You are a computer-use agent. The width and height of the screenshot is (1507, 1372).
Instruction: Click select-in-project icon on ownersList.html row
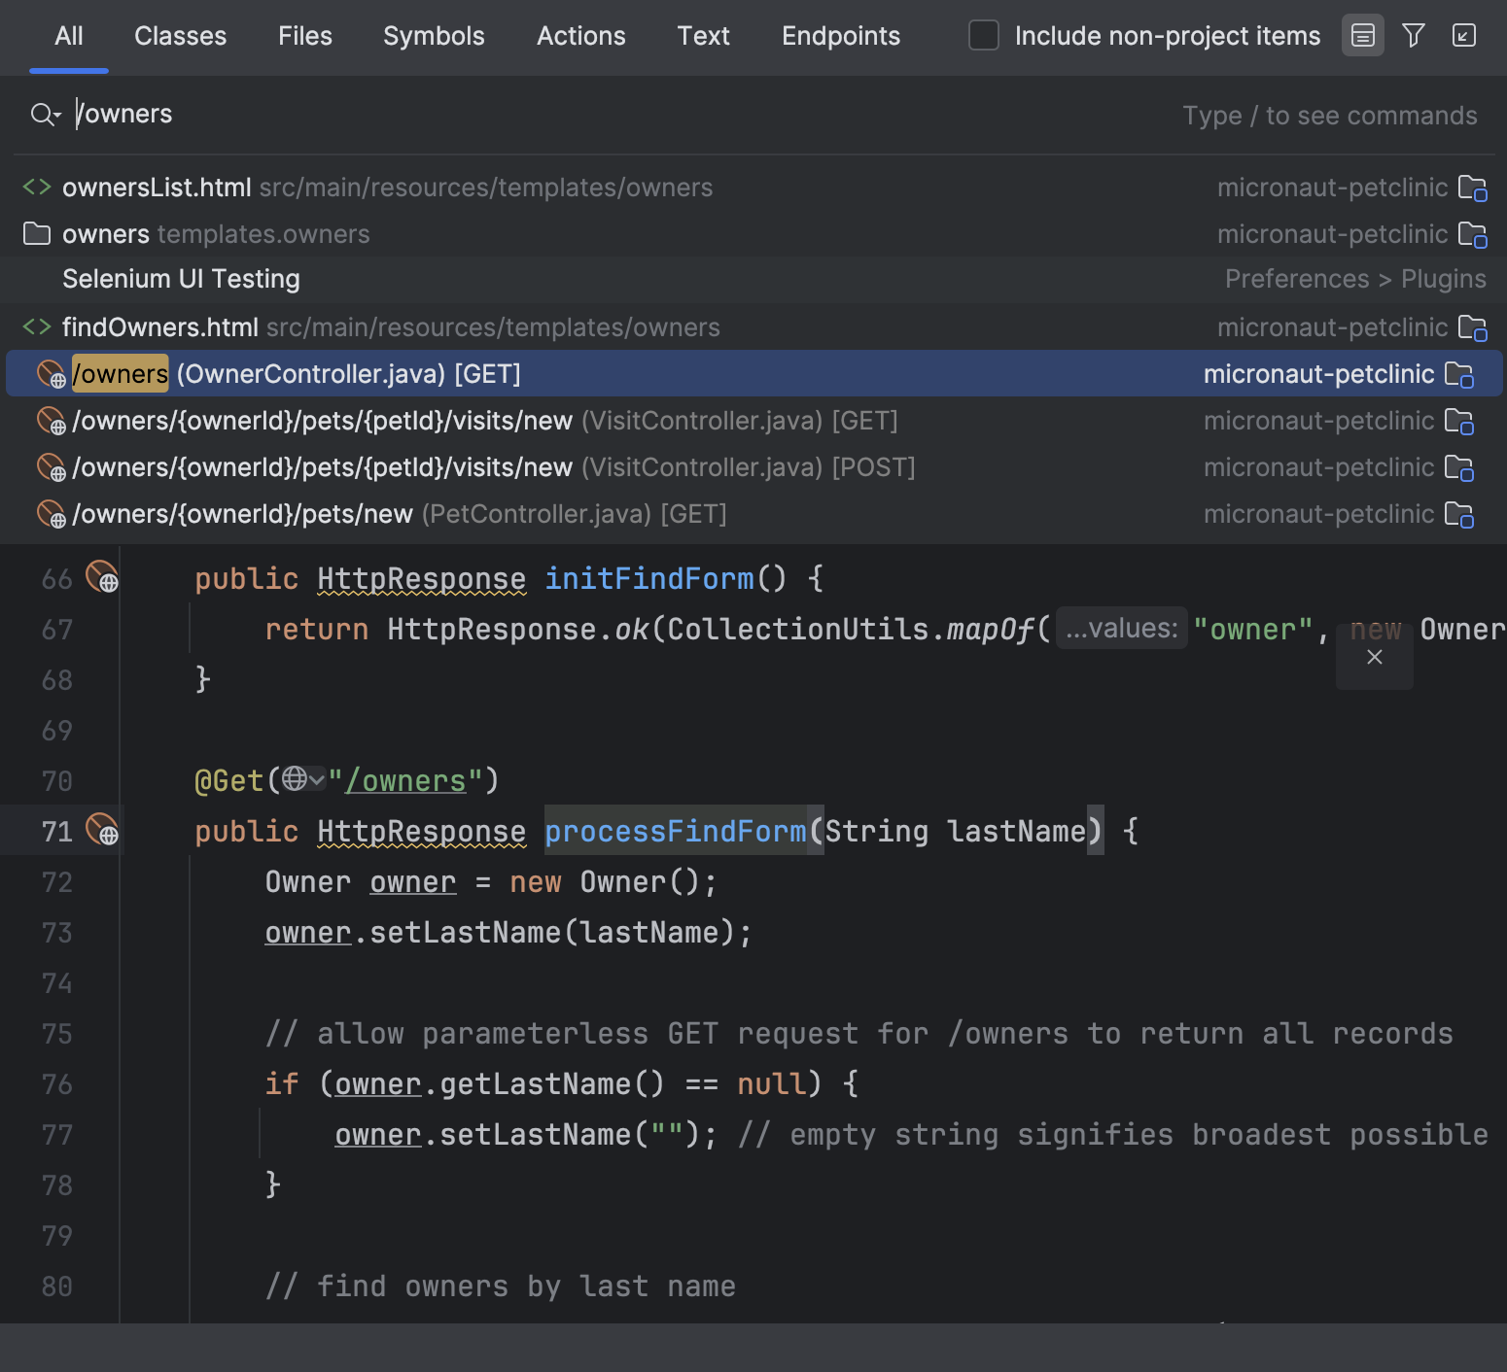pyautogui.click(x=1474, y=188)
